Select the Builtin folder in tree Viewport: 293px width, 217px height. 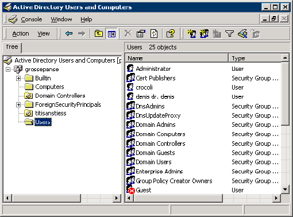pos(43,78)
